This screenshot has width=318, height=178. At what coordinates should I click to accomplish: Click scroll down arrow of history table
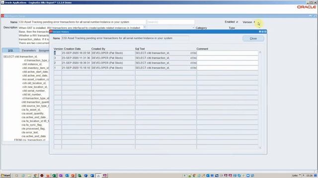click(x=260, y=148)
